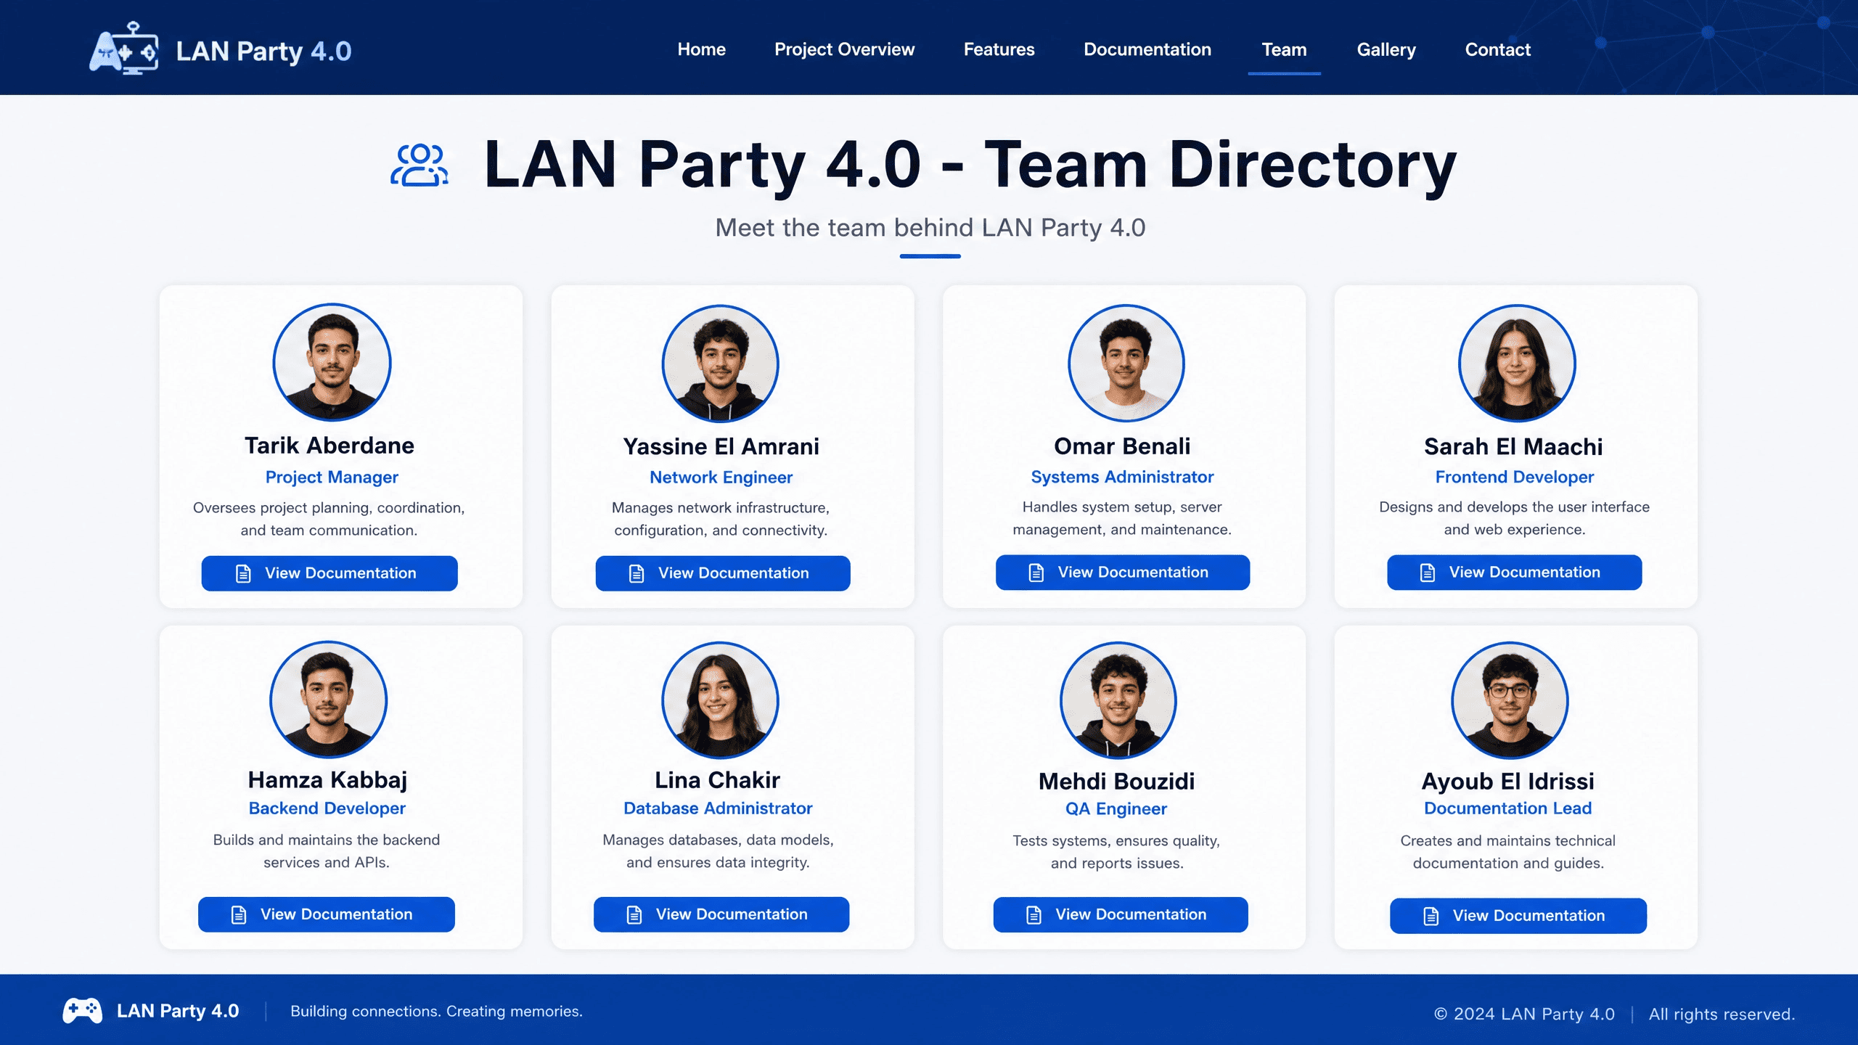Open the Project Overview page
Viewport: 1858px width, 1045px height.
coord(844,49)
